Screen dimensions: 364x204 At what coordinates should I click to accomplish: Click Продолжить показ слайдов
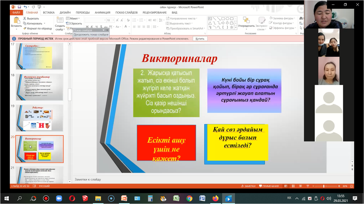point(91,35)
